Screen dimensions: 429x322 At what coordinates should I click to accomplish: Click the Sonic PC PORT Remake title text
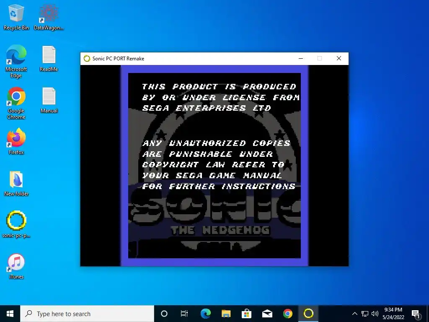pos(118,59)
